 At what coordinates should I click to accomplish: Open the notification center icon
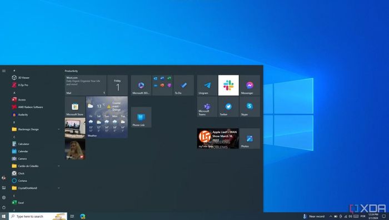tap(384, 216)
